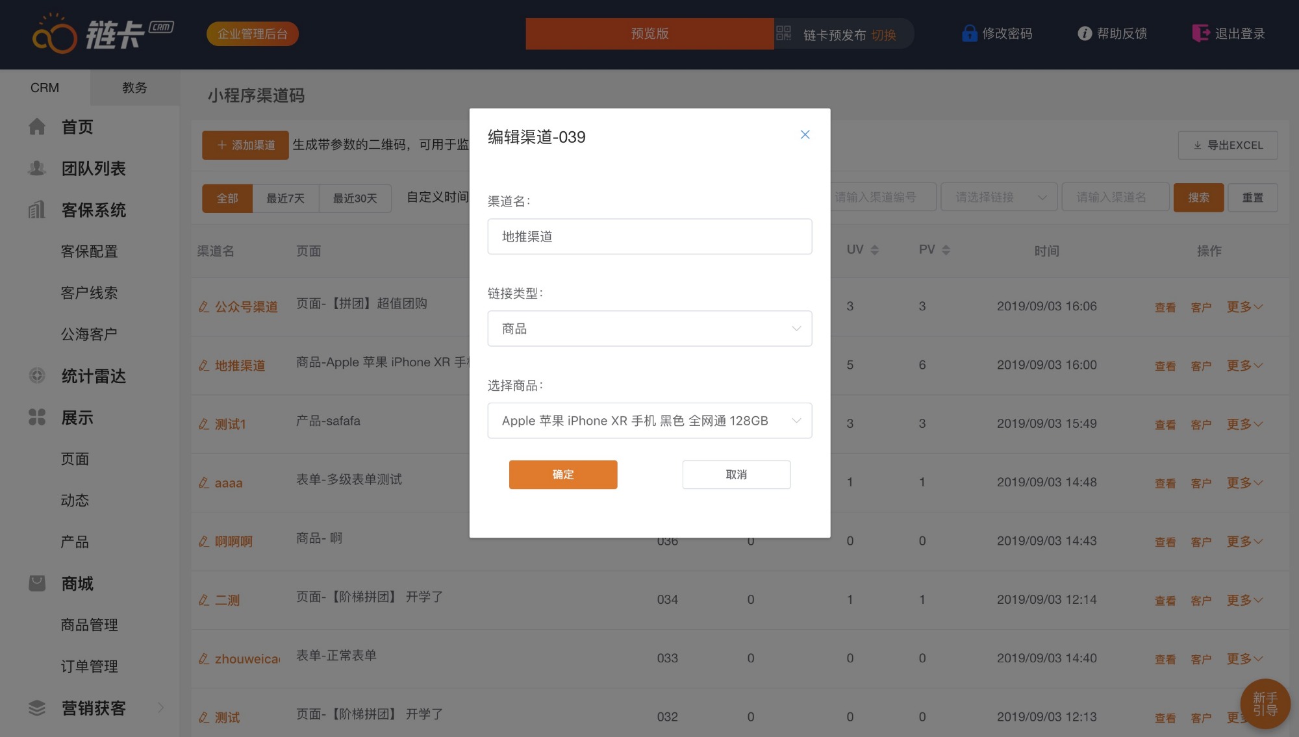This screenshot has height=737, width=1299.
Task: Click the info icon beside 帮助反馈
Action: coord(1084,34)
